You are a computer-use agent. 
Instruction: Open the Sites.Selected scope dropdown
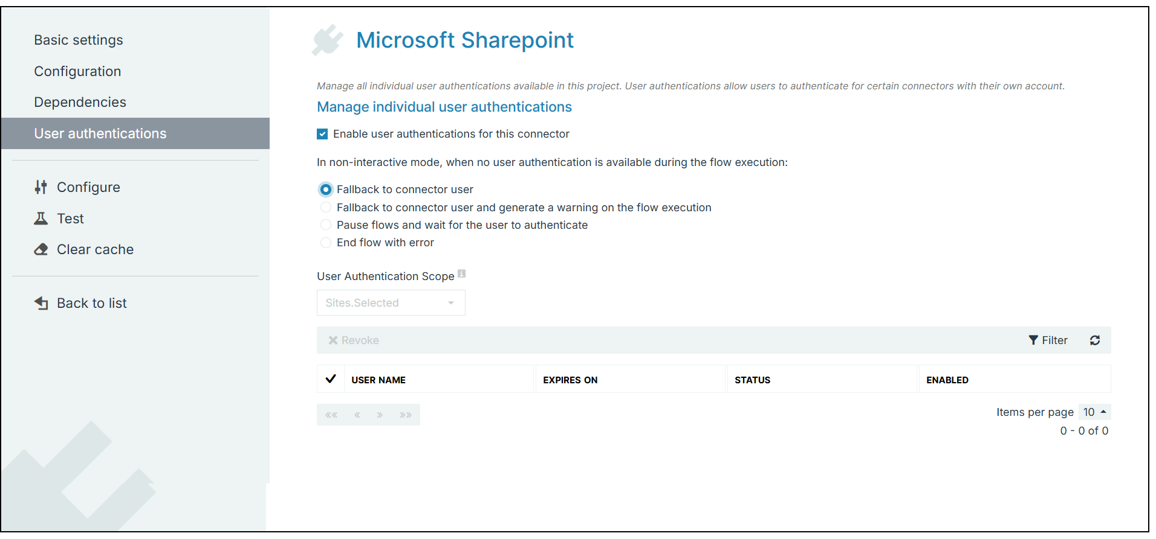tap(391, 303)
